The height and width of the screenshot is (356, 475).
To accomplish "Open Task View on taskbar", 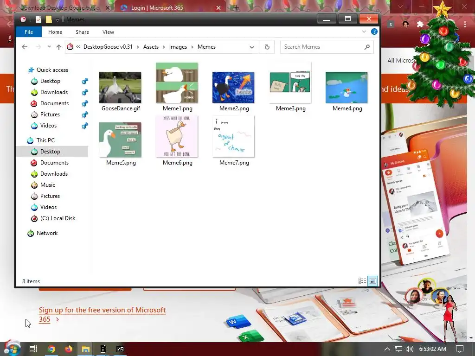I will coord(33,349).
